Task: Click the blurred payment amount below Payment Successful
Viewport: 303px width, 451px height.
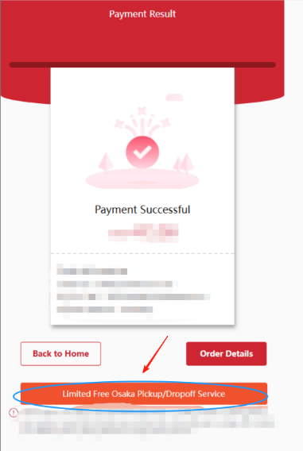Action: pyautogui.click(x=143, y=233)
